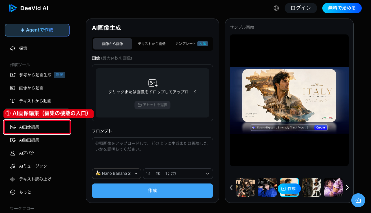The width and height of the screenshot is (371, 213).
Task: Open テキストから動画 in sidebar
Action: click(x=37, y=101)
